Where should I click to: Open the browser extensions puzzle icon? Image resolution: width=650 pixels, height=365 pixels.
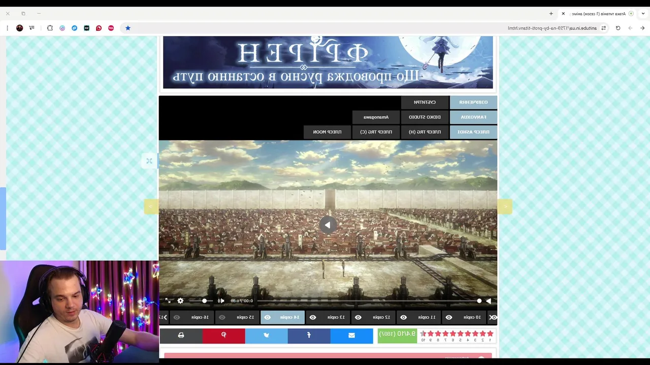pos(50,28)
